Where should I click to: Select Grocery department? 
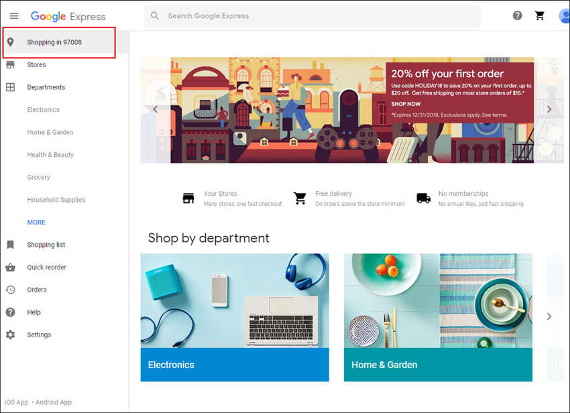(38, 178)
